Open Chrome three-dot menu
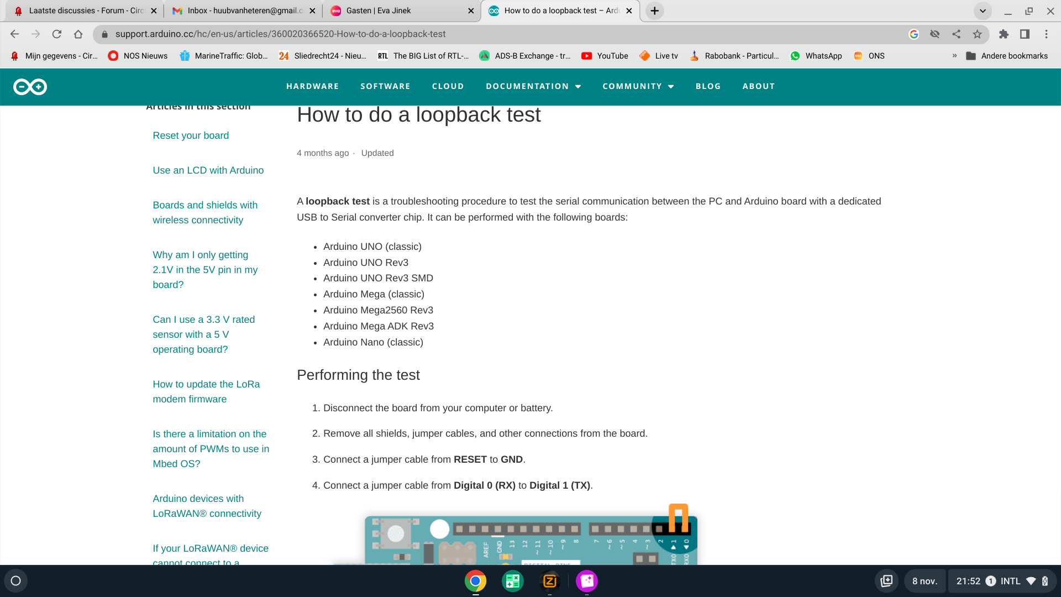1061x597 pixels. (1046, 34)
